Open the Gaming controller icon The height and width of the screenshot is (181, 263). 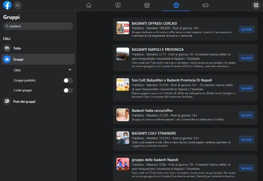[205, 5]
